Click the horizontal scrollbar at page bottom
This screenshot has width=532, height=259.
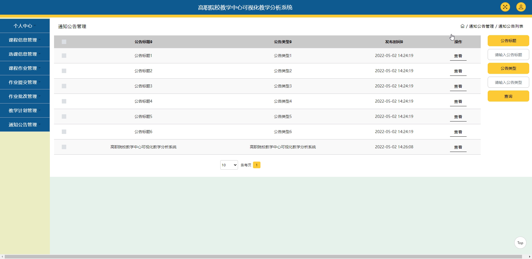pos(263,257)
